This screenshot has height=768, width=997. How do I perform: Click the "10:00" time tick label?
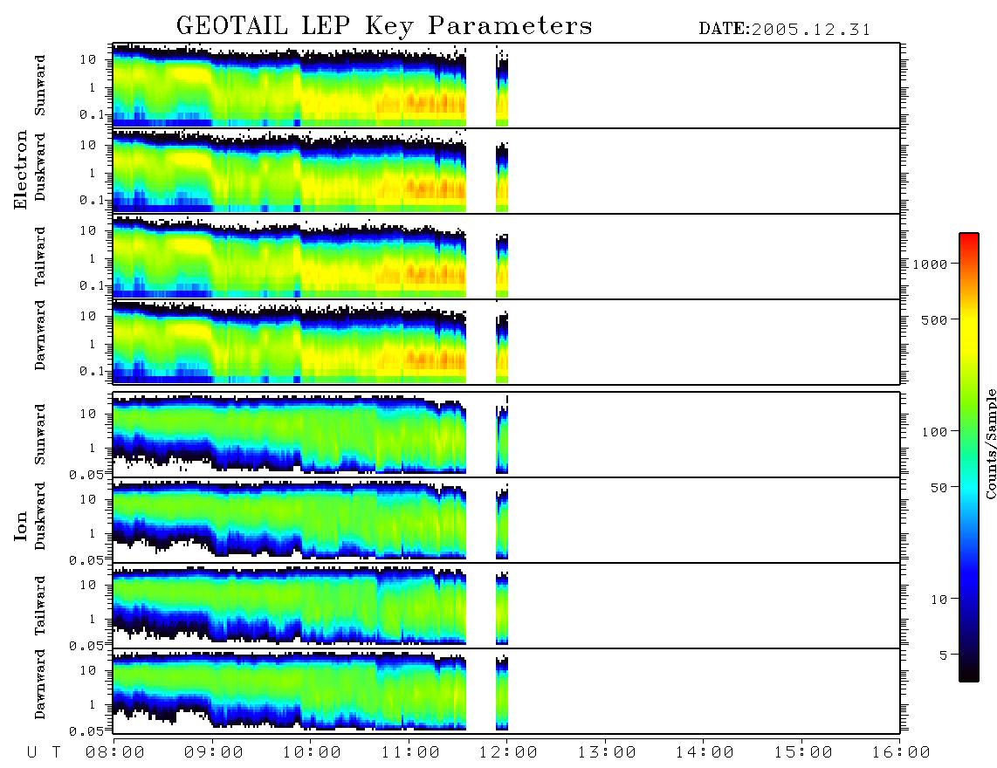(x=312, y=753)
